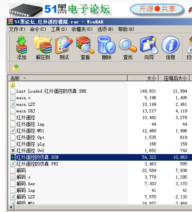Viewport: 192px width, 212px height.
Task: Click the WinRAR title bar app icon
Action: [10, 22]
